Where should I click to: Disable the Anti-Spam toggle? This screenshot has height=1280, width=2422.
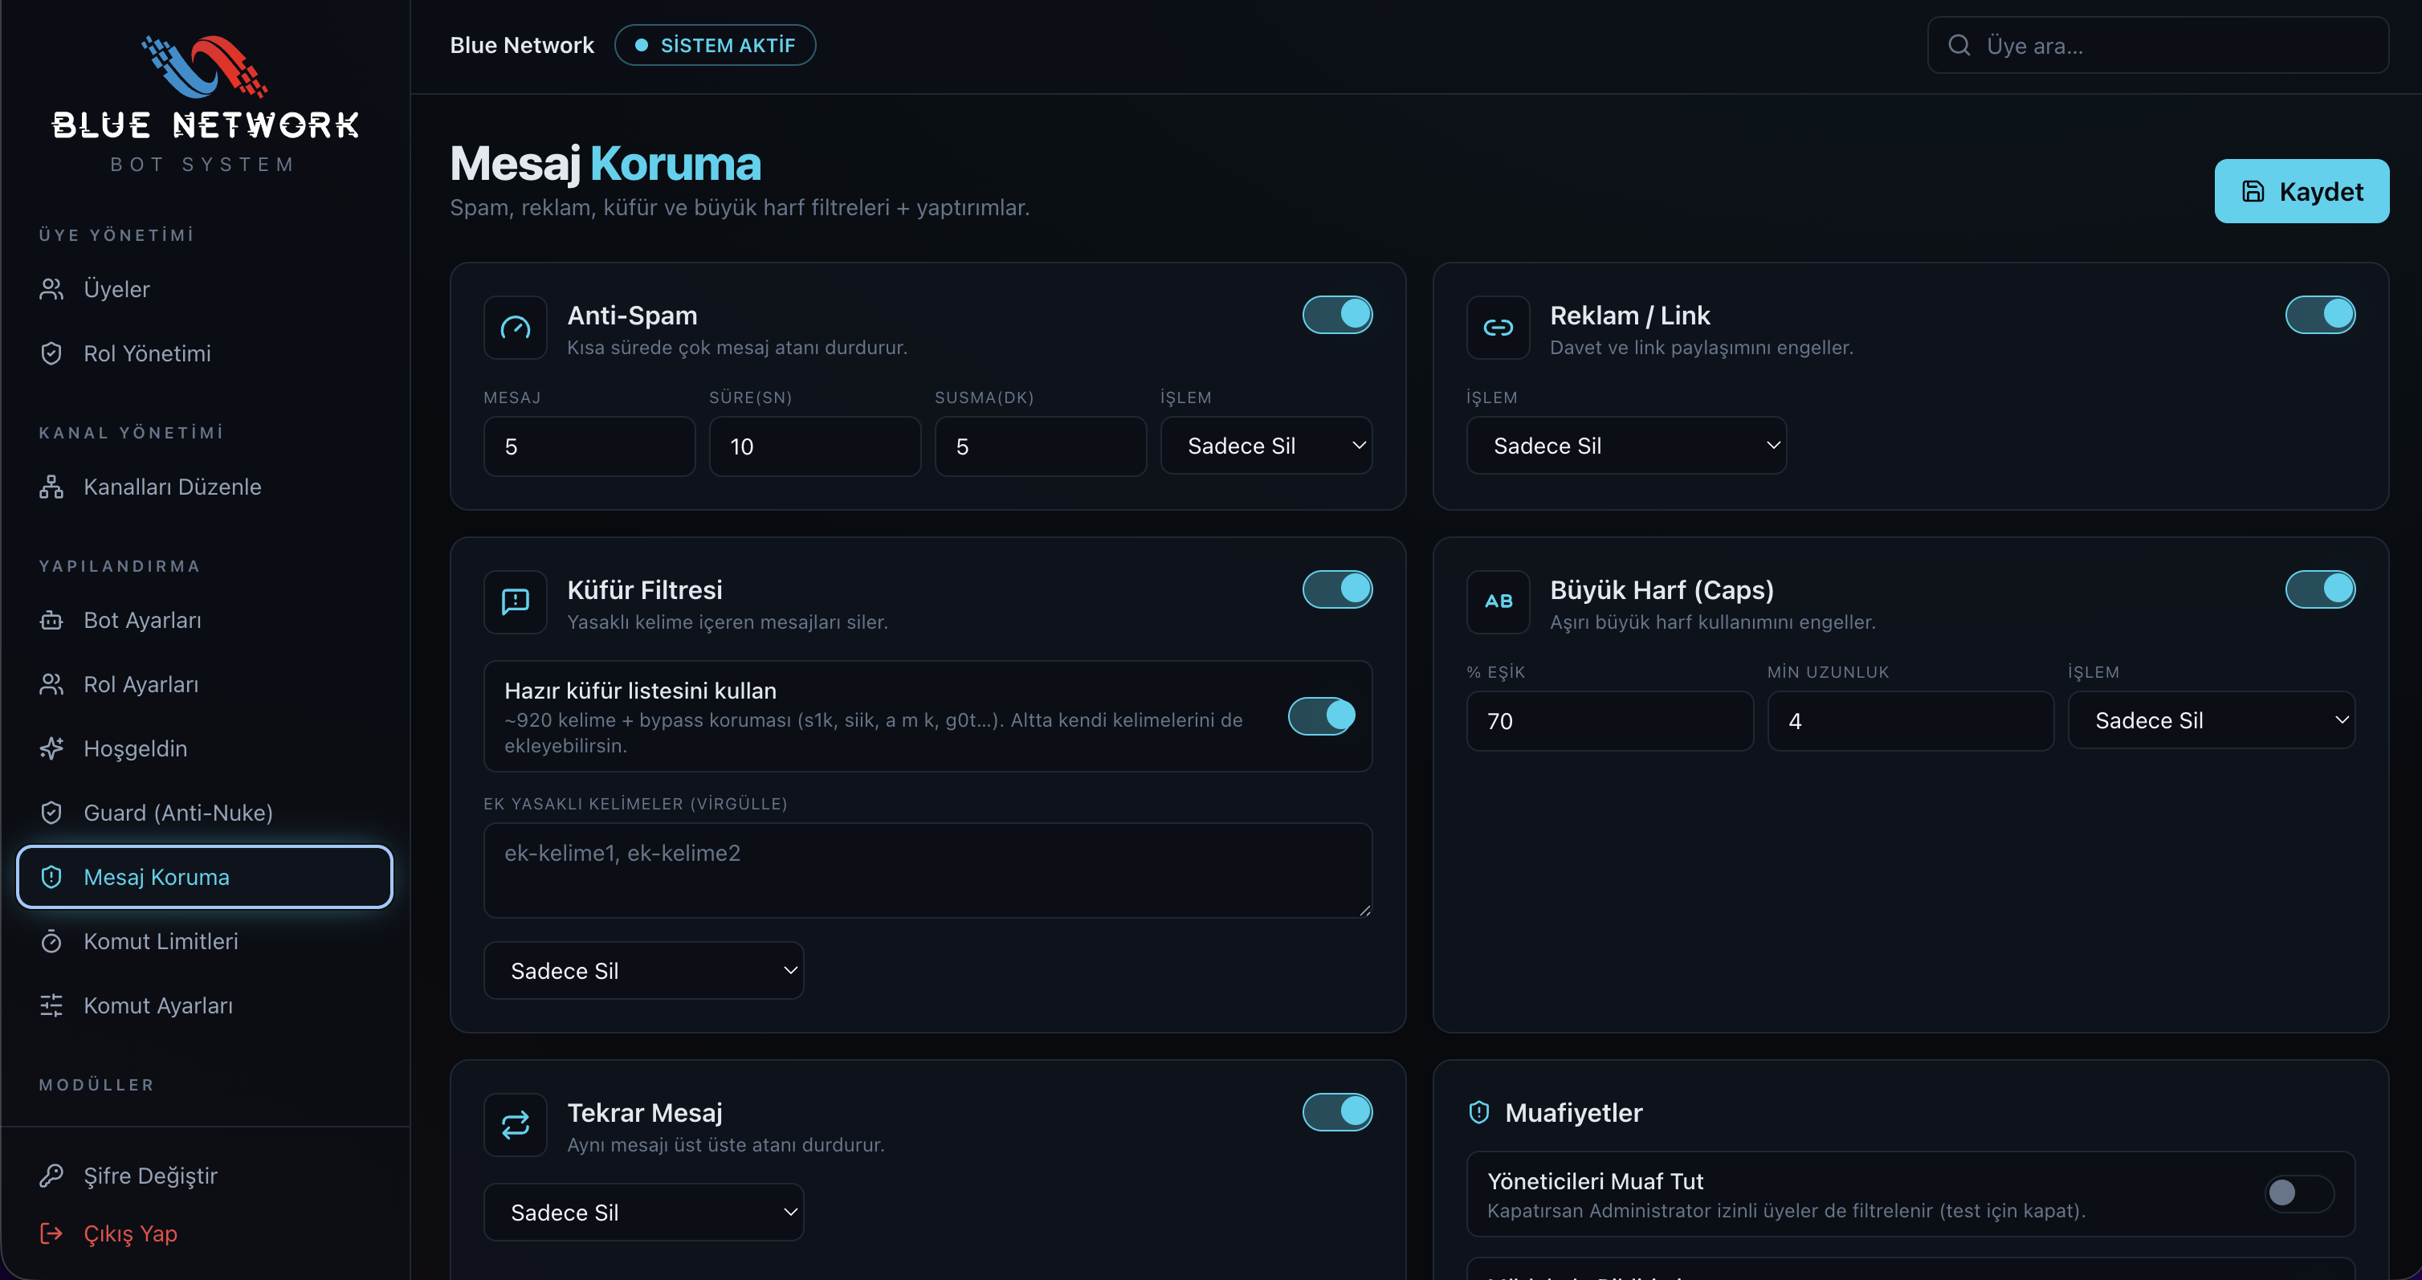1337,314
